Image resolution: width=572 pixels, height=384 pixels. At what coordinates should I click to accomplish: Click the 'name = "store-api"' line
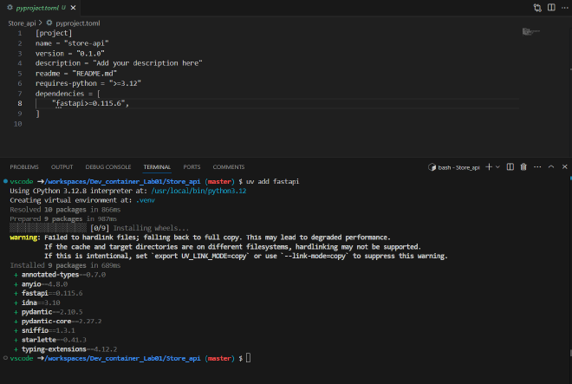(x=72, y=43)
